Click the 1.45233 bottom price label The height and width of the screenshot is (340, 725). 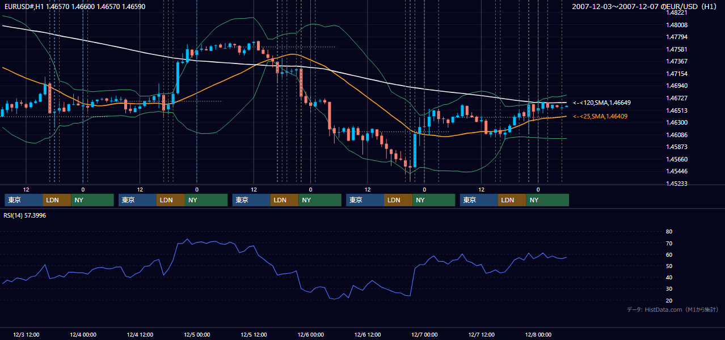click(677, 184)
